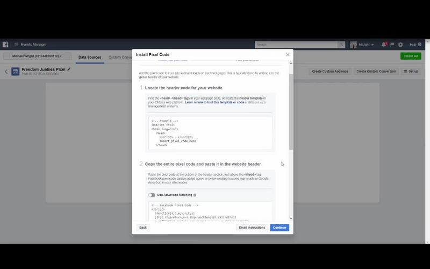430x269 pixels.
Task: Open the notifications bell icon
Action: tap(384, 45)
